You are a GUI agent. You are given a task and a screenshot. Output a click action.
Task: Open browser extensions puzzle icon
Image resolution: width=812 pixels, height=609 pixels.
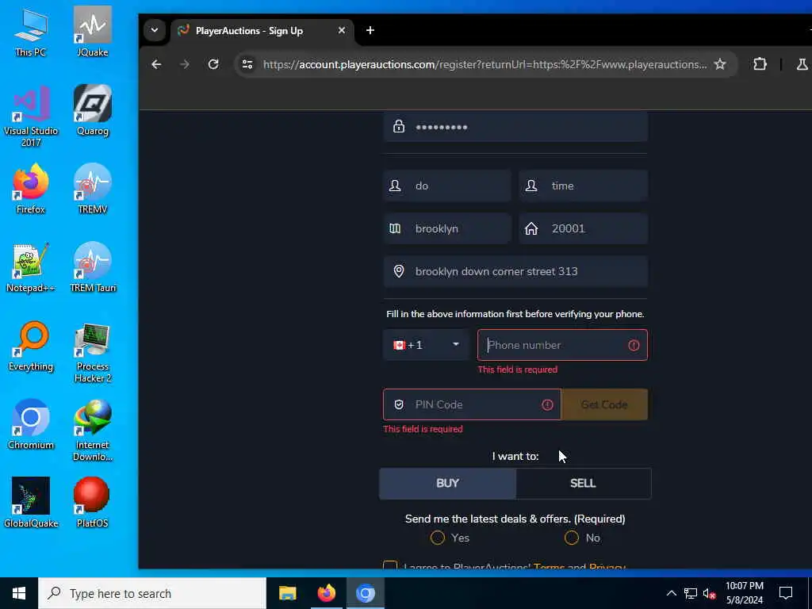[760, 64]
